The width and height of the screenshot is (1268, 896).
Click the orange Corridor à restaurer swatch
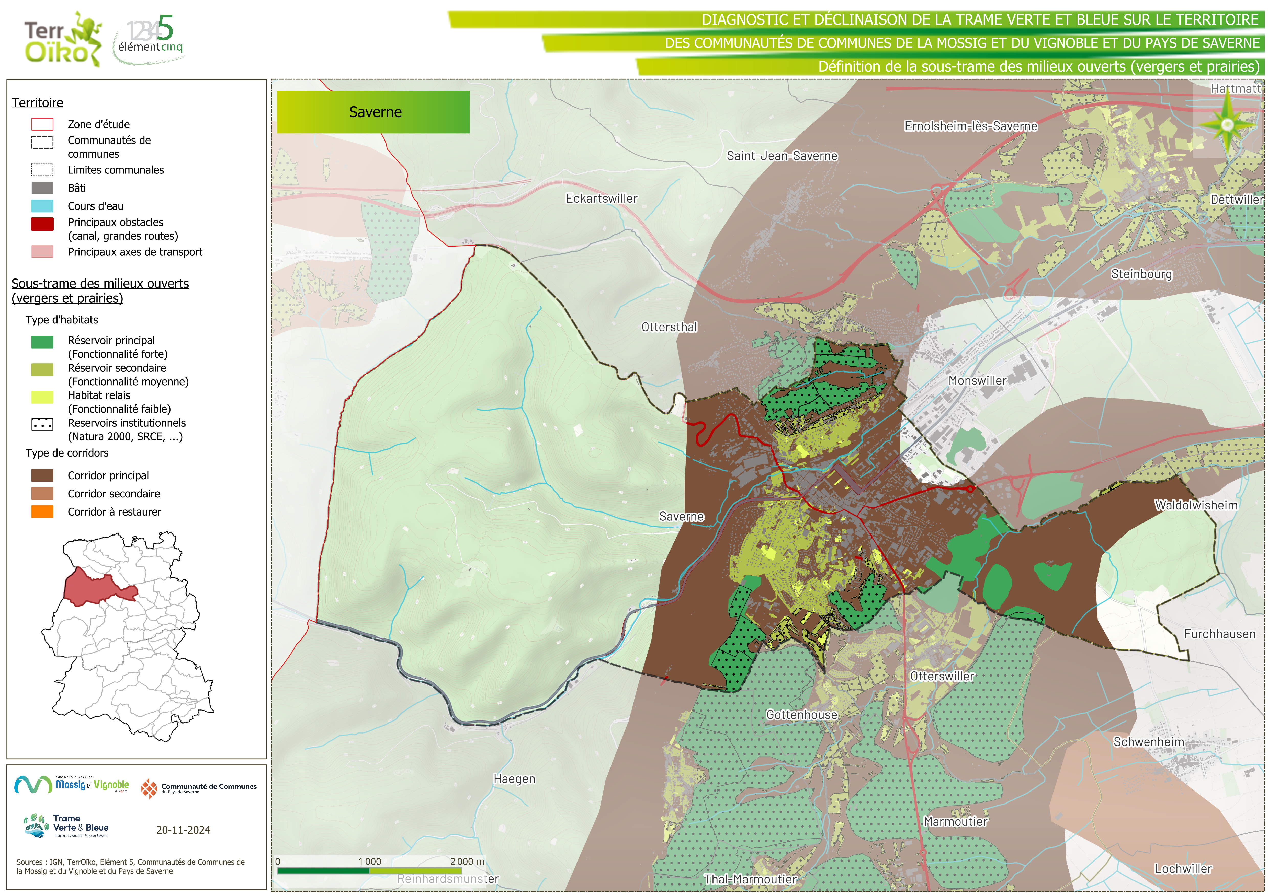[x=42, y=512]
